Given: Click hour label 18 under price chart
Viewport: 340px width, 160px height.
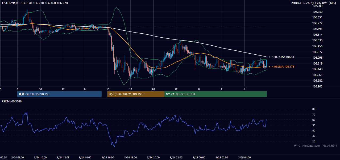Looking at the screenshot, I should pyautogui.click(x=131, y=89).
